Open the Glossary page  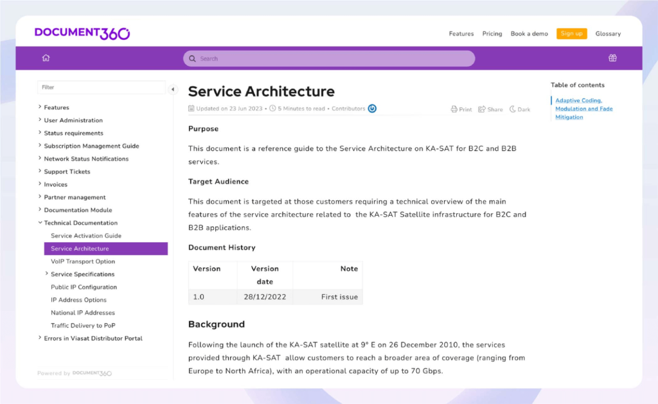608,33
